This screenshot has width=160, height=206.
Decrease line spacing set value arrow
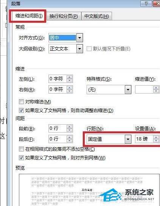156,141
